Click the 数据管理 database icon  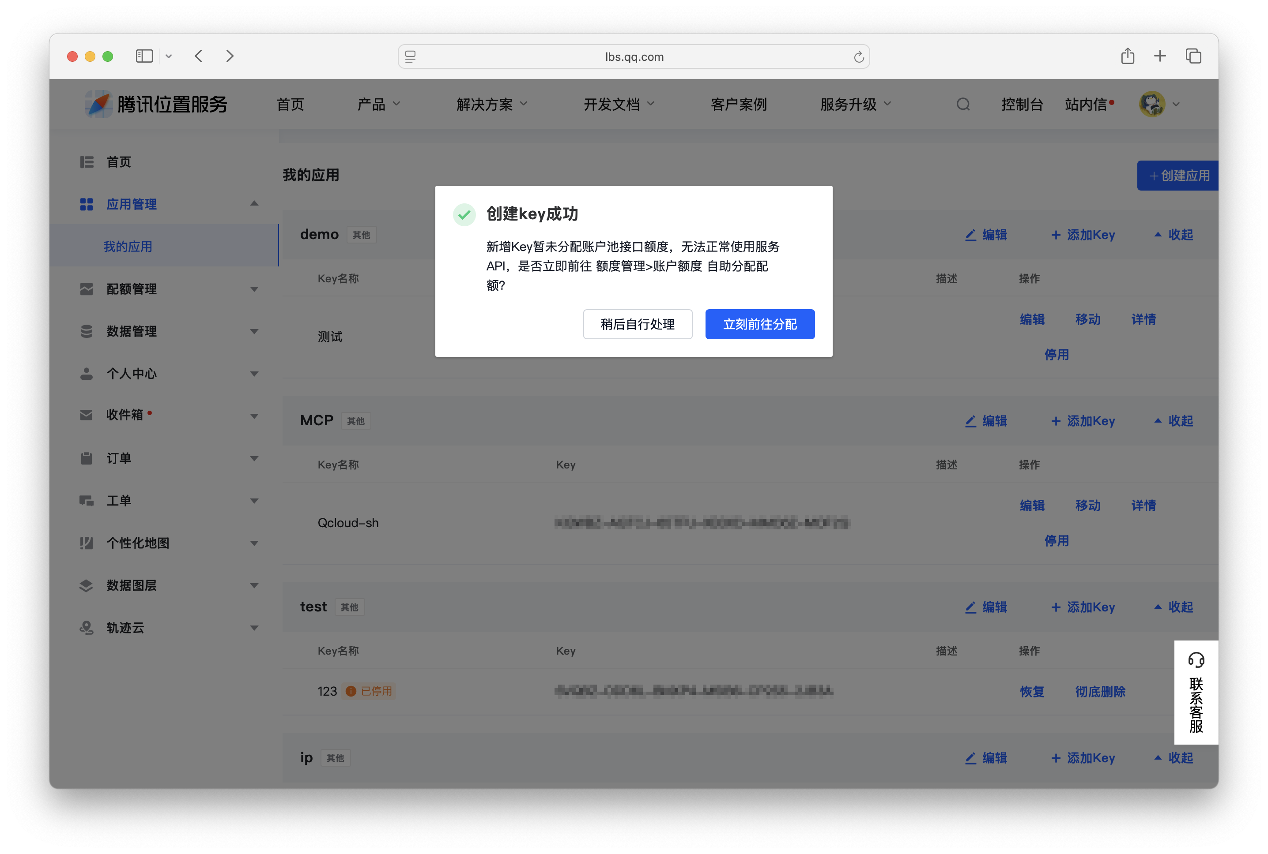[86, 330]
